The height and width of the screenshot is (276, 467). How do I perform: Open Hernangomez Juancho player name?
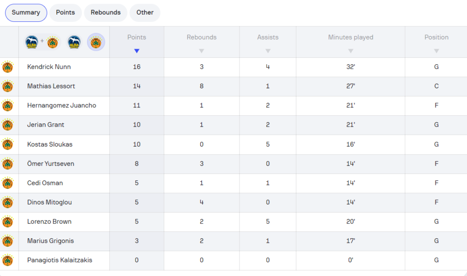[x=62, y=106]
